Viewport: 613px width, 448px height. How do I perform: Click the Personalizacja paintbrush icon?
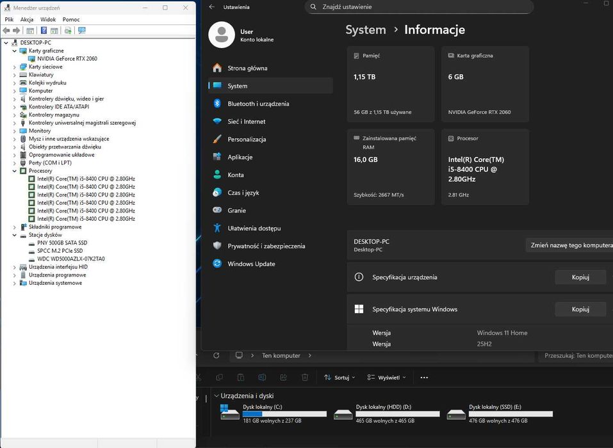217,139
